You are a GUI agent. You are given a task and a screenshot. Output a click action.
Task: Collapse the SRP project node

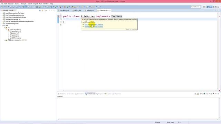(x=2, y=25)
